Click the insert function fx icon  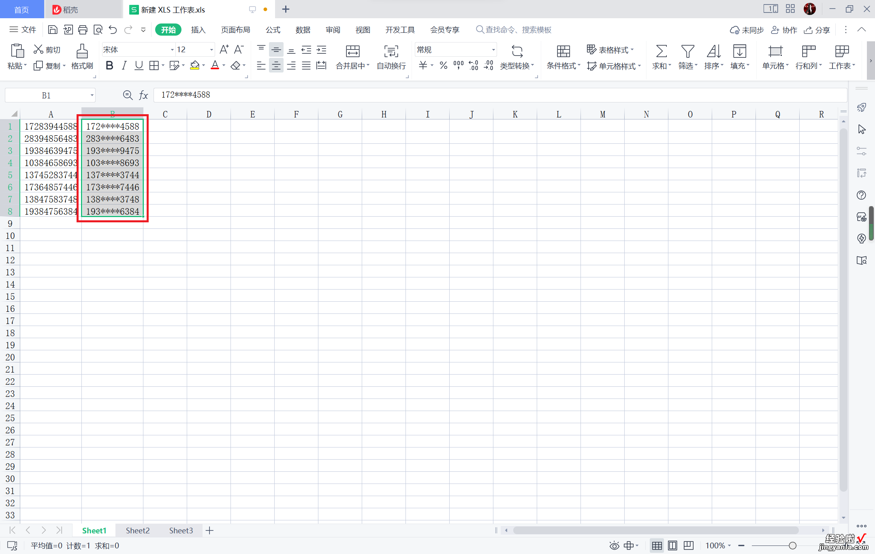(x=143, y=95)
